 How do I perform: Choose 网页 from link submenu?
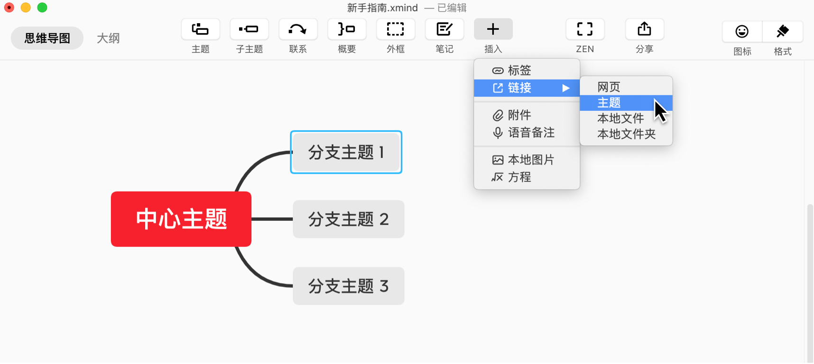click(x=609, y=87)
